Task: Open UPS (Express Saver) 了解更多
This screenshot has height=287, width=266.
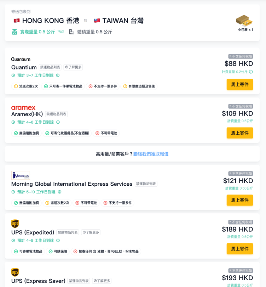Action: [x=102, y=281]
